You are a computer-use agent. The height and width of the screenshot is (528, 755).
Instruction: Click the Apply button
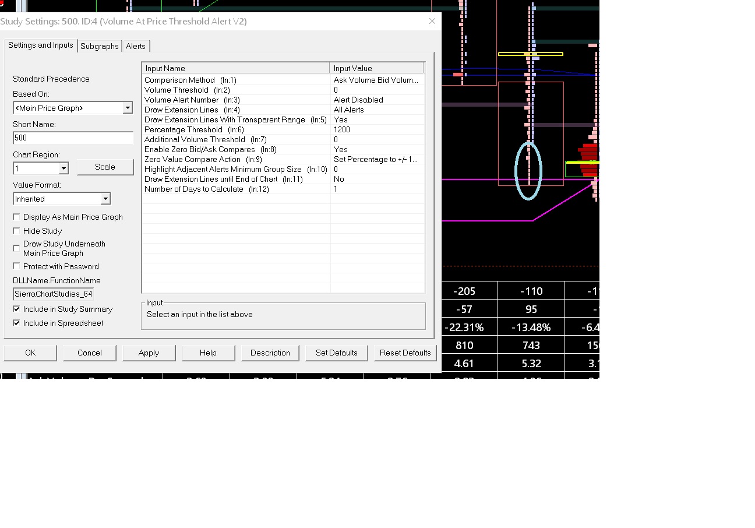coord(149,353)
